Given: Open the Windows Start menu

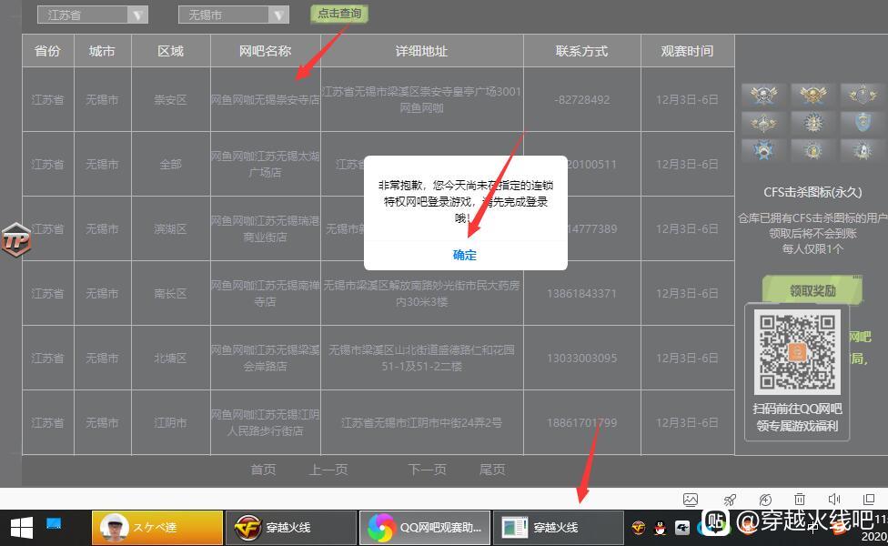Looking at the screenshot, I should click(x=22, y=528).
